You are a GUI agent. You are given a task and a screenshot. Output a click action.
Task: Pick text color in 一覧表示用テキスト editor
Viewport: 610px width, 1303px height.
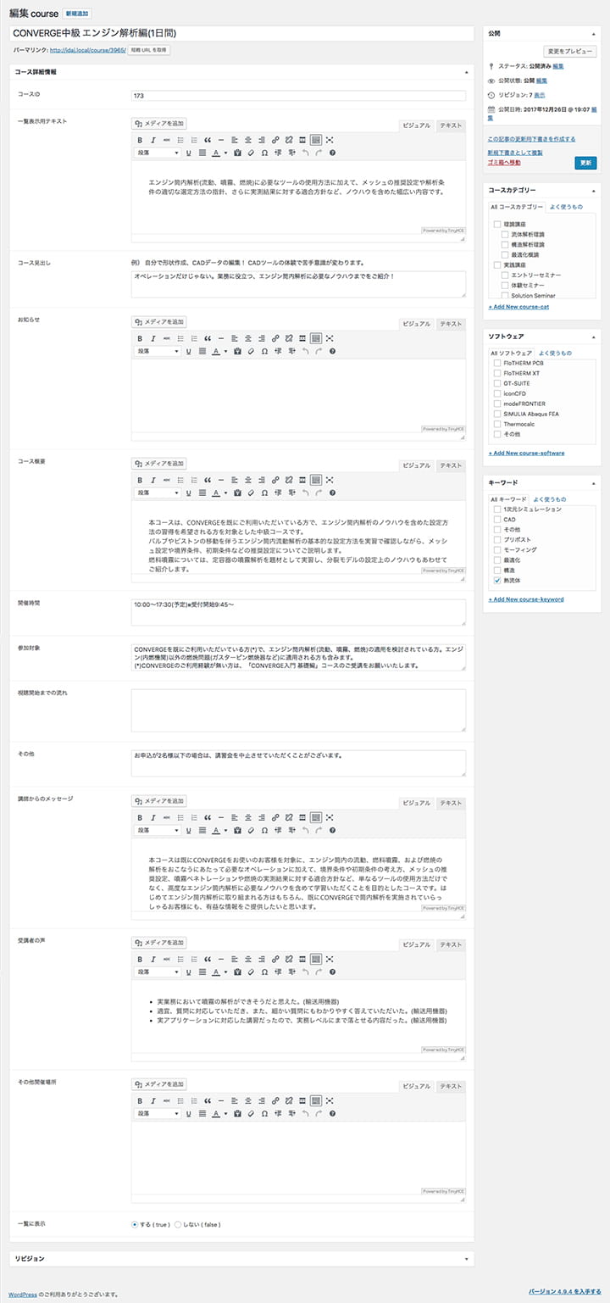click(215, 153)
